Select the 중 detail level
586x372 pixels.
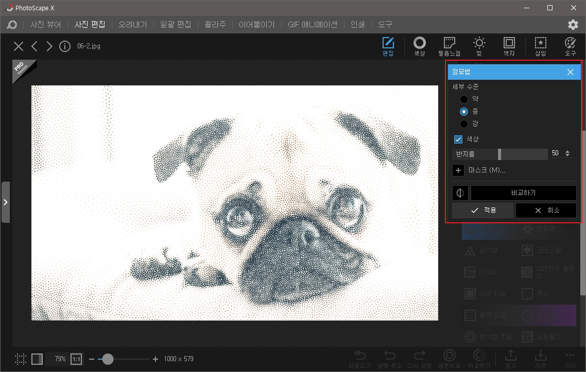tap(464, 111)
